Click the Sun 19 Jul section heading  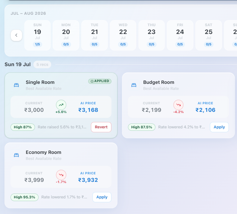point(17,65)
